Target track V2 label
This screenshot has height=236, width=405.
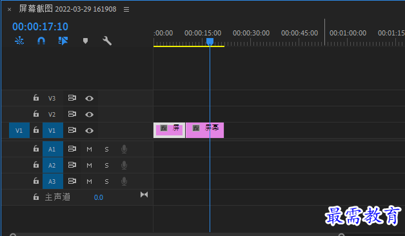point(52,114)
